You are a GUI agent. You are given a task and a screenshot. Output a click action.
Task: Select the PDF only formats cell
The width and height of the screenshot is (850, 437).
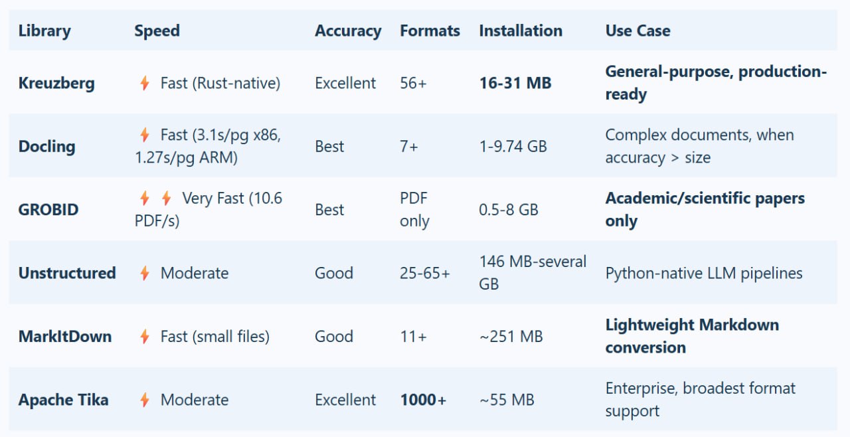click(414, 209)
